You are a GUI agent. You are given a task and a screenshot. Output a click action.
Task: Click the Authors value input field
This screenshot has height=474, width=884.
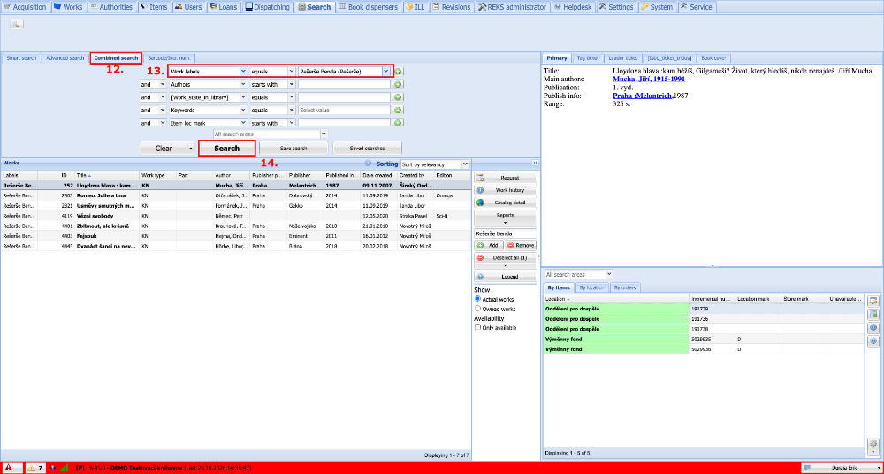tap(344, 85)
